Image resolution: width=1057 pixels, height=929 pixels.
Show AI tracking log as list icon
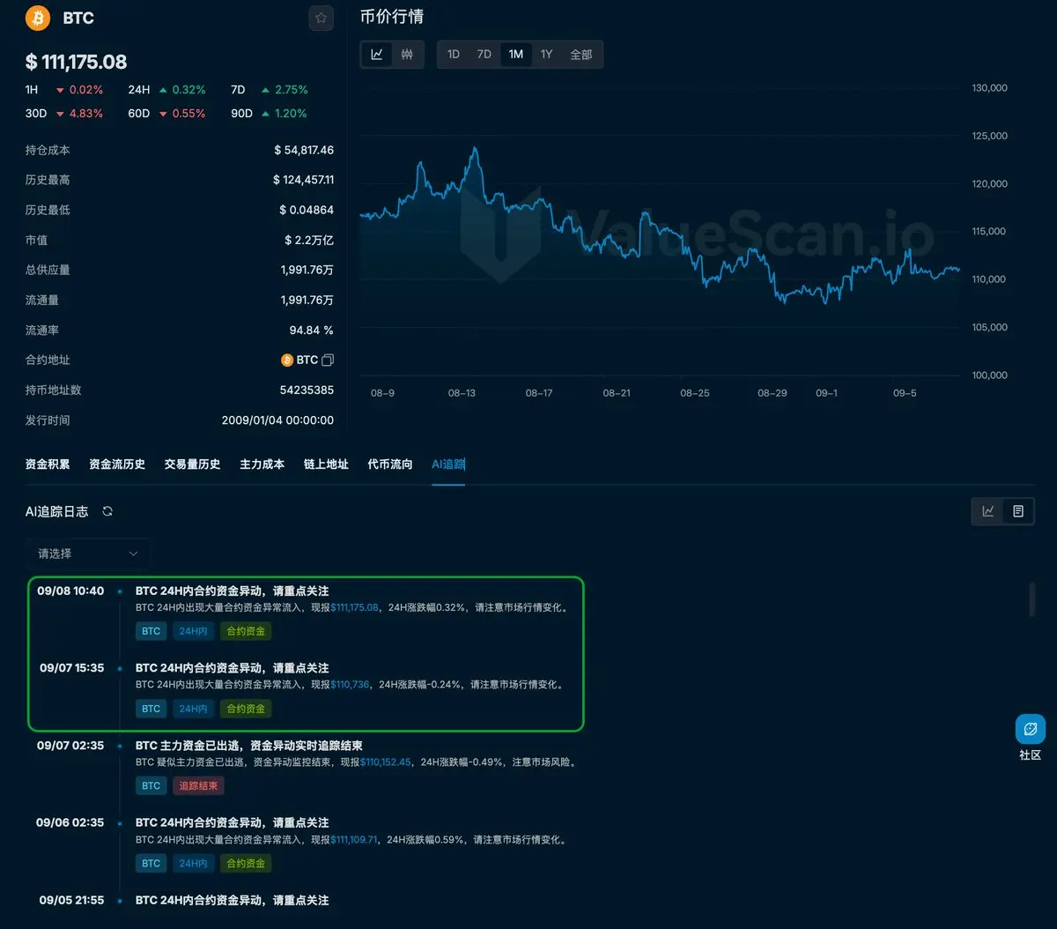(x=1018, y=511)
